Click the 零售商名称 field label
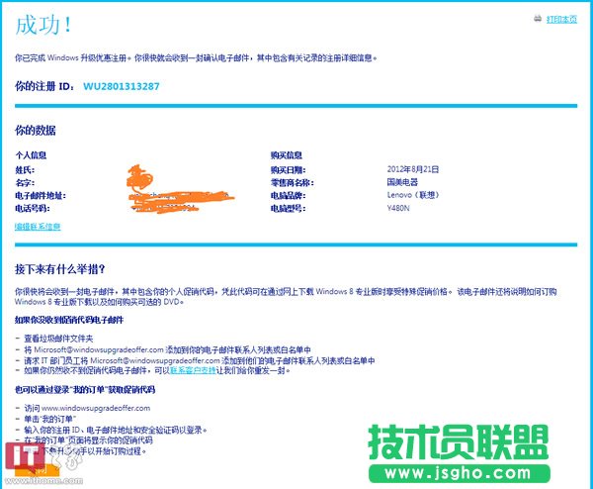The width and height of the screenshot is (593, 489). tap(292, 183)
